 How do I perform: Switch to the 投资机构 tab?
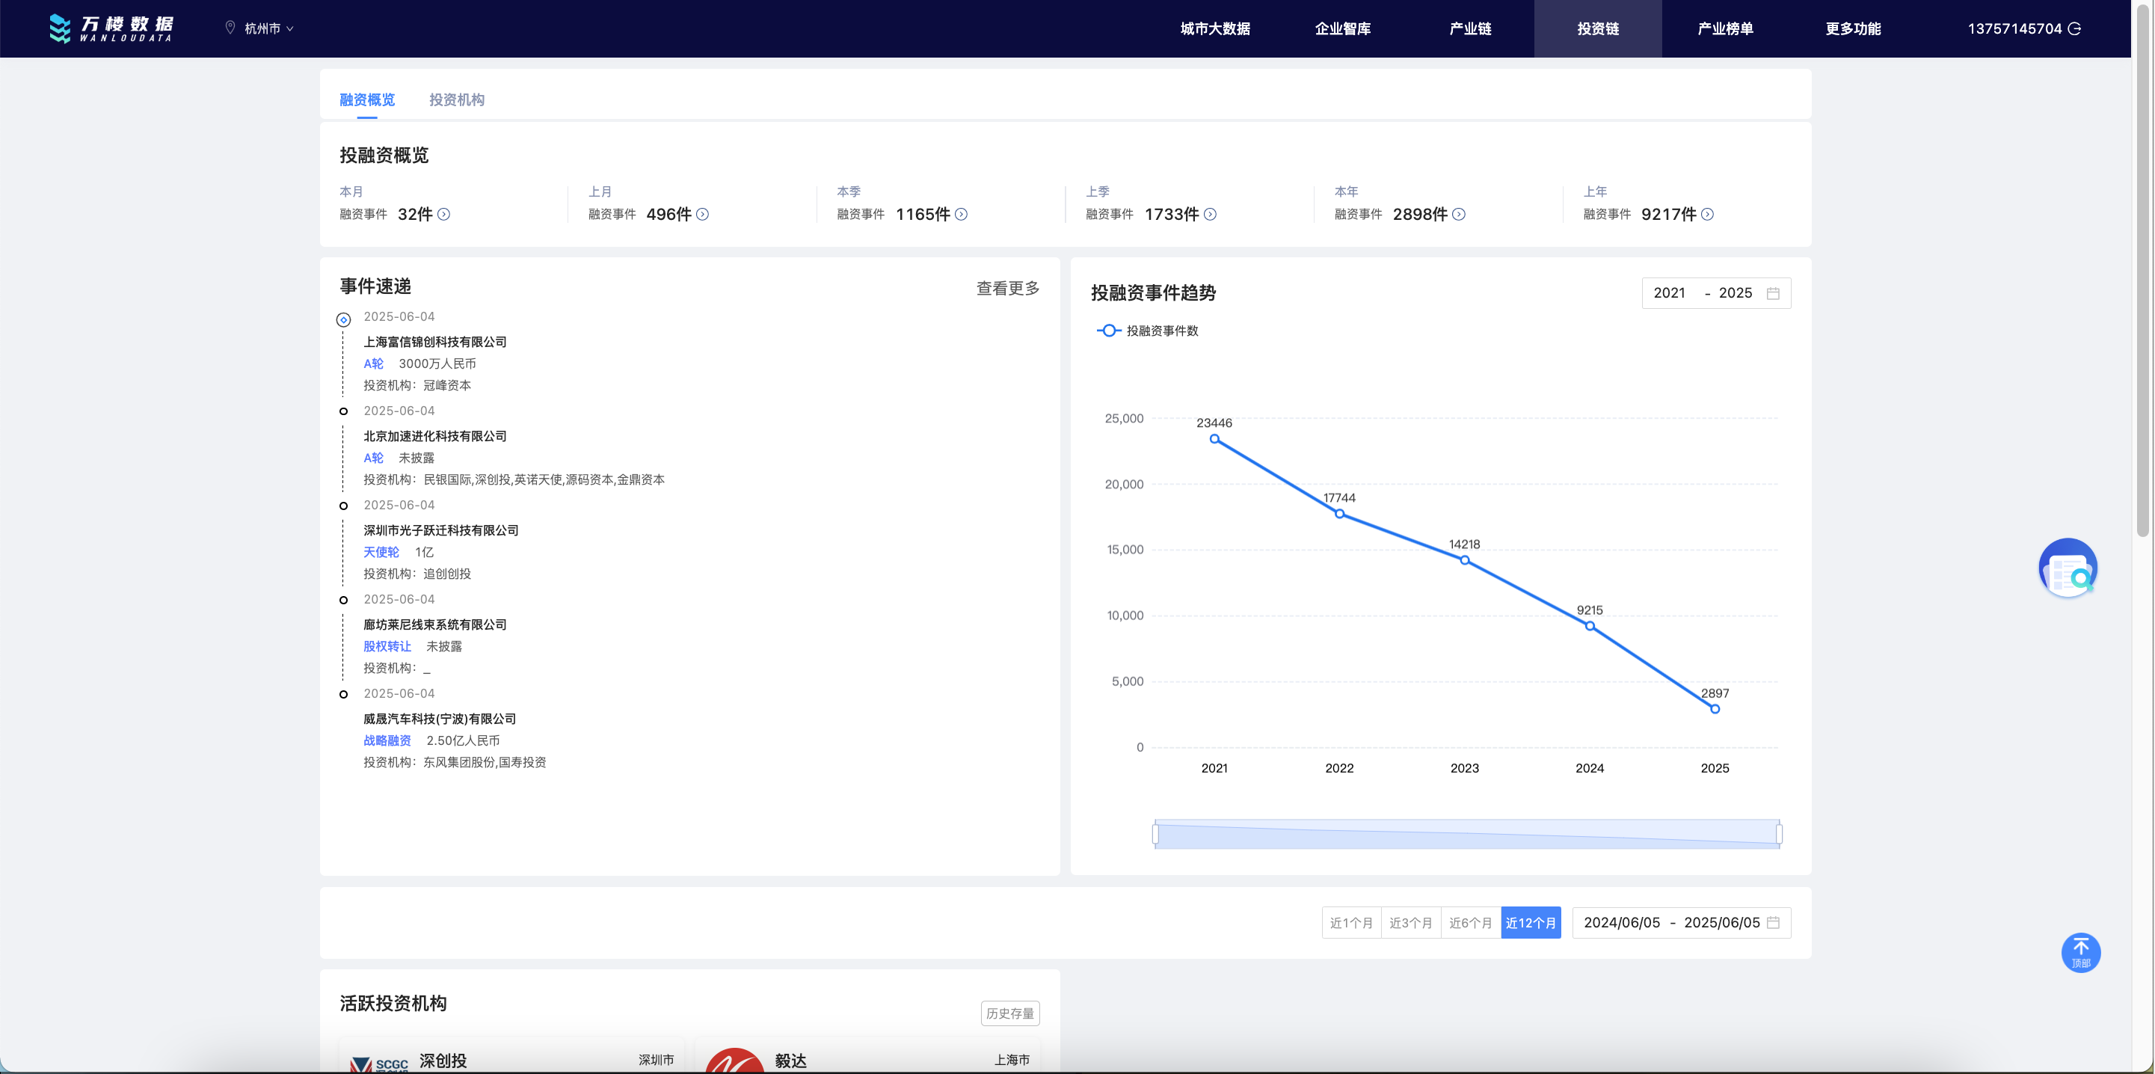pos(456,99)
